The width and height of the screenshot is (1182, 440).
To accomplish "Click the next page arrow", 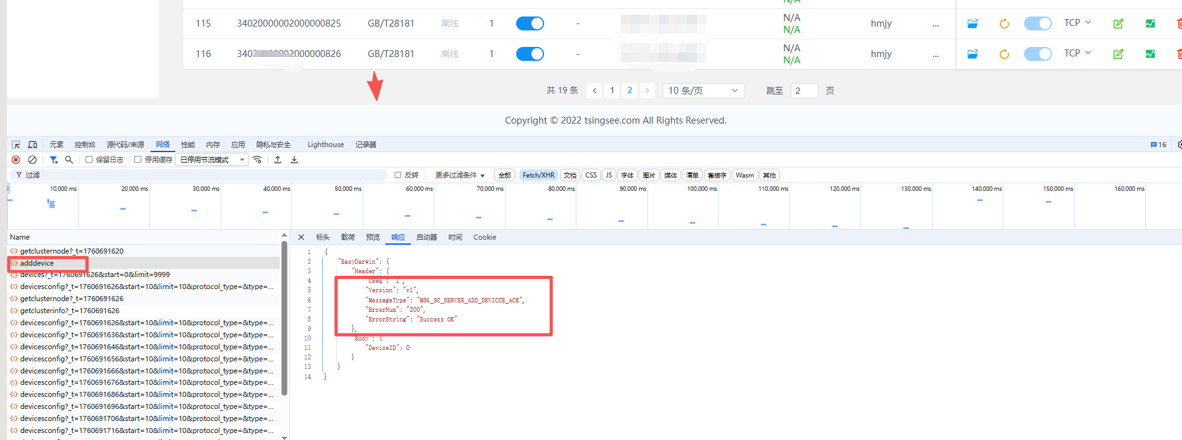I will 647,91.
